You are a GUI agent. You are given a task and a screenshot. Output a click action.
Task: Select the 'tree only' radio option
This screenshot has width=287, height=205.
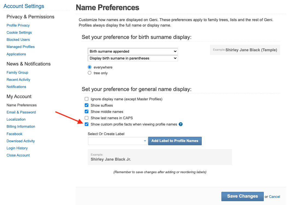(90, 73)
